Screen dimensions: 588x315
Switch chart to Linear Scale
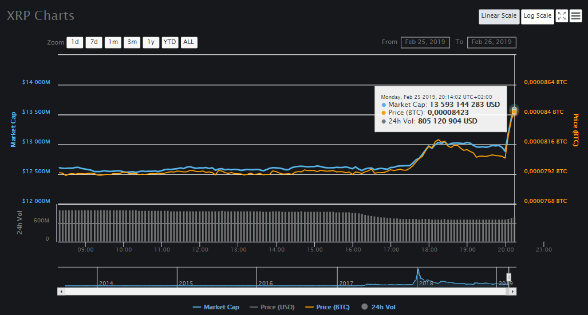499,16
